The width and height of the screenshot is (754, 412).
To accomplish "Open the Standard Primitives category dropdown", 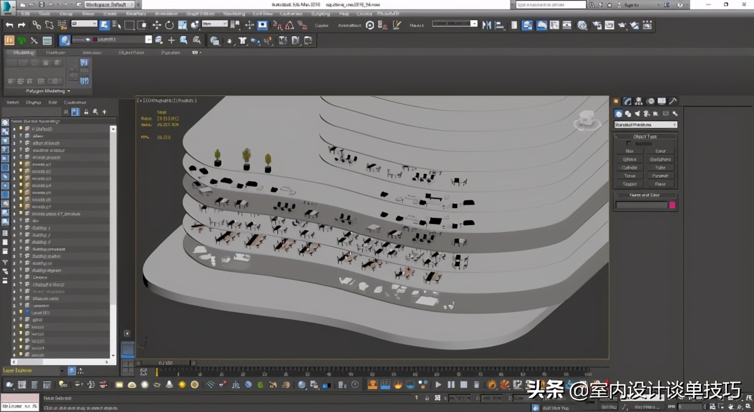I will (645, 125).
